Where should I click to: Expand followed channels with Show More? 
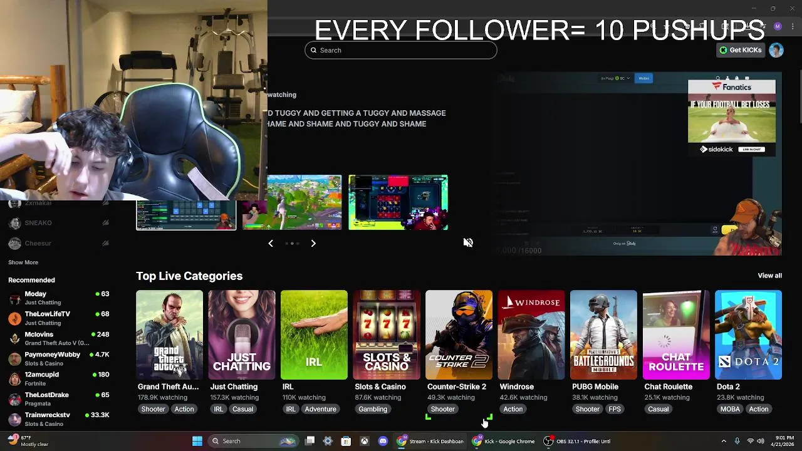click(x=23, y=262)
